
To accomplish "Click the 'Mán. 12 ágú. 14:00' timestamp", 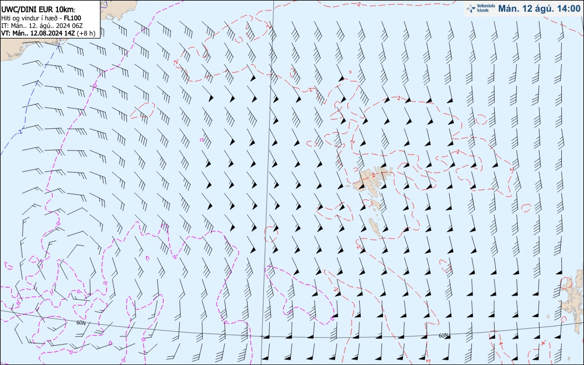I will click(539, 9).
